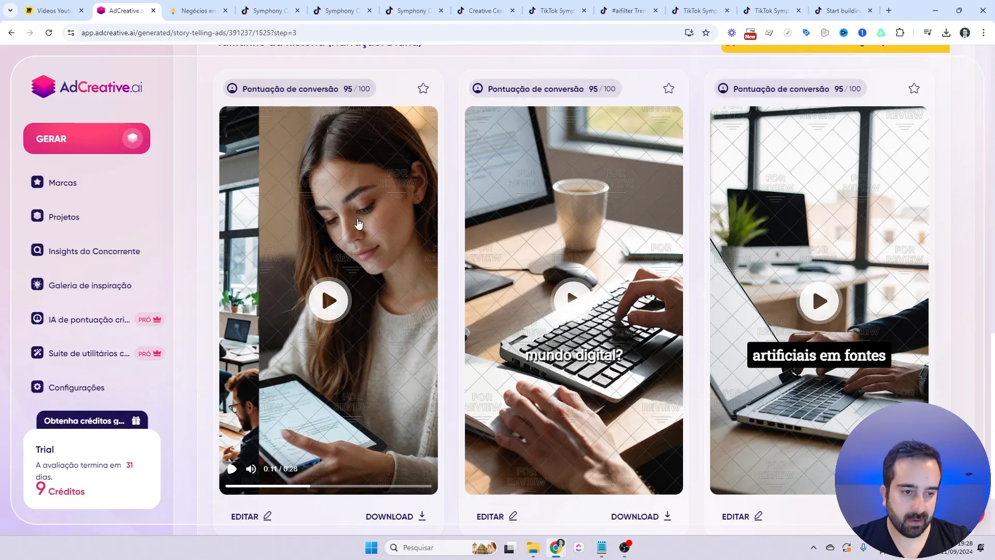Click the Galeria de inspiração icon
Image resolution: width=995 pixels, height=560 pixels.
tap(38, 285)
